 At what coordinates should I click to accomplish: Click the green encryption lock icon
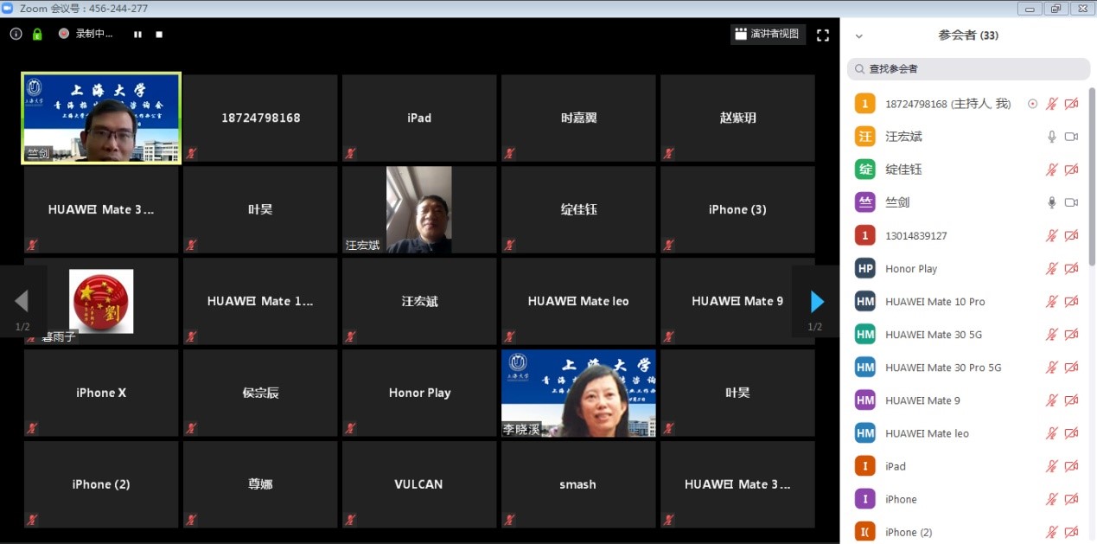(x=37, y=35)
